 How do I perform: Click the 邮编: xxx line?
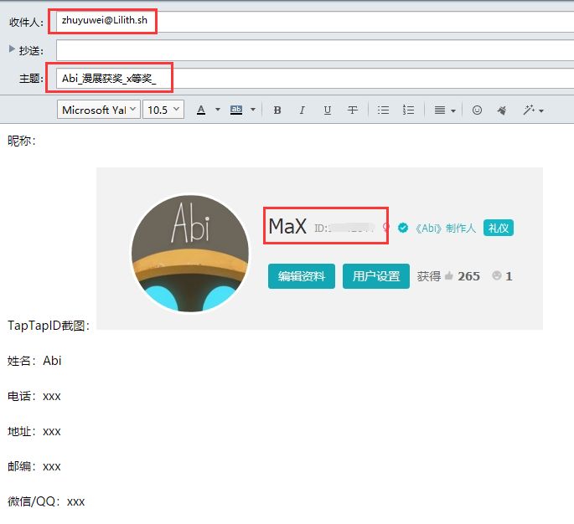click(34, 466)
